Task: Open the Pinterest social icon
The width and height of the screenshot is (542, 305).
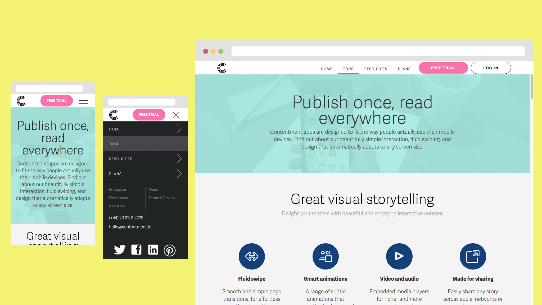Action: pos(170,250)
